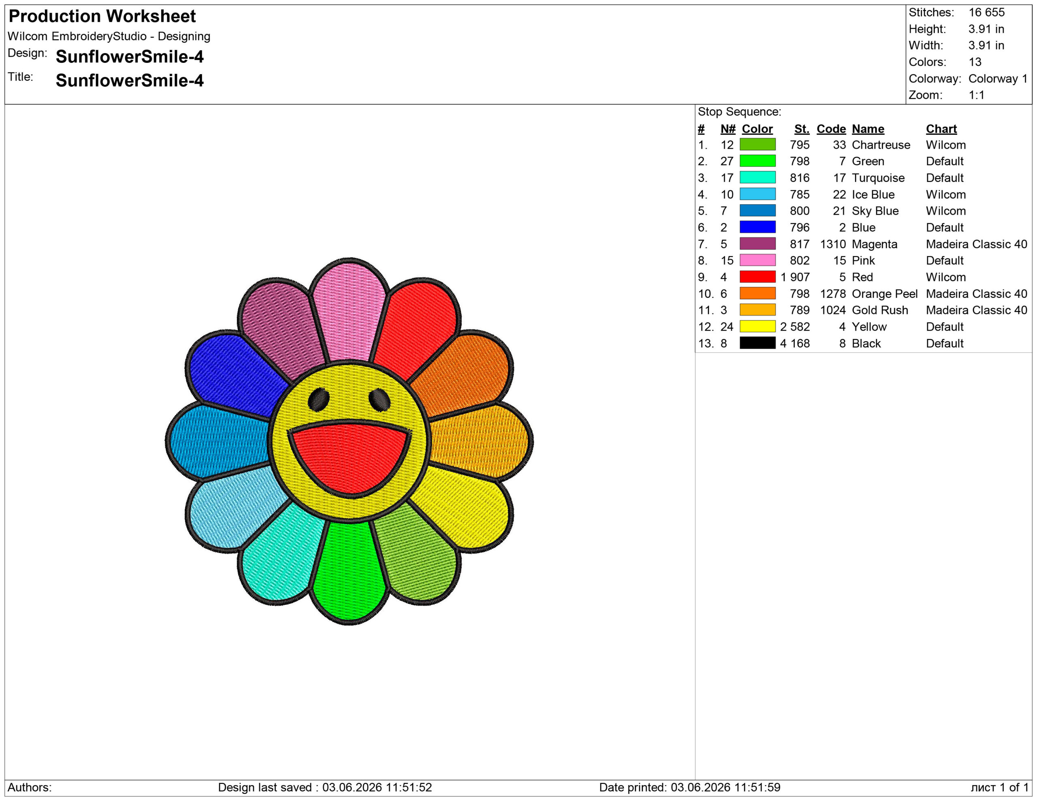Click the Pink color swatch

tap(757, 260)
